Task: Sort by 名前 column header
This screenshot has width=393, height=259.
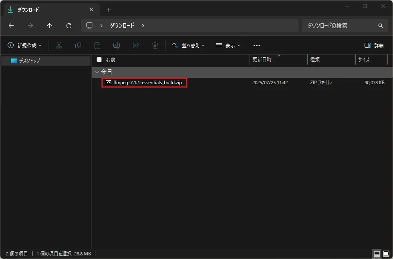Action: coord(111,60)
